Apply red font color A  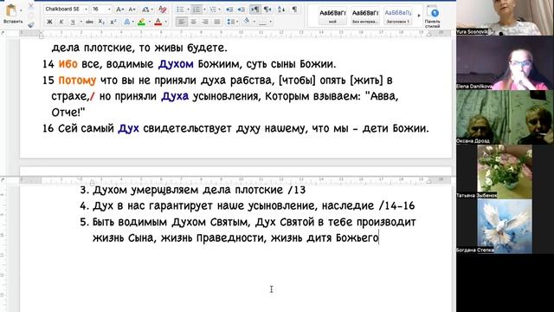pyautogui.click(x=158, y=23)
